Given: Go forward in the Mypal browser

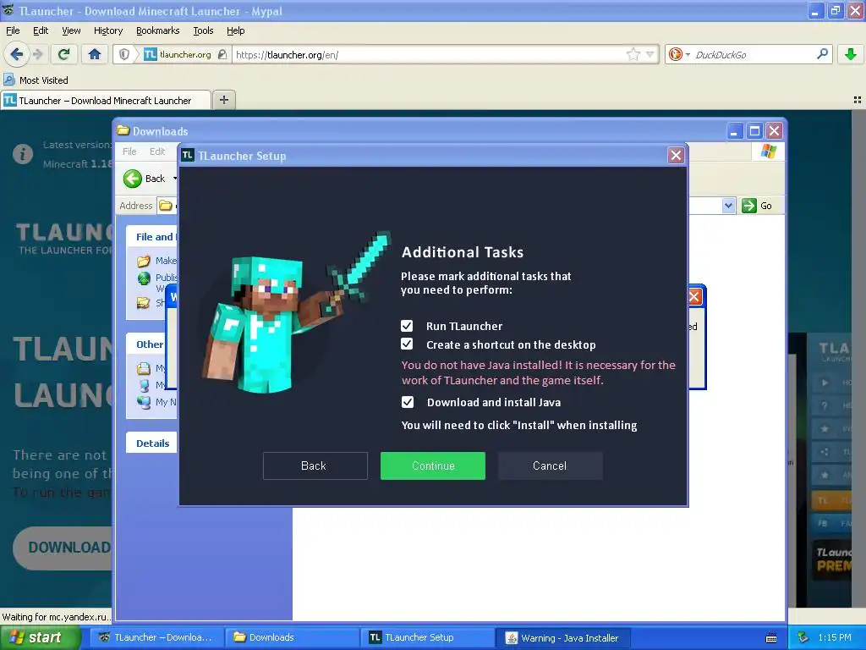Looking at the screenshot, I should [x=37, y=54].
